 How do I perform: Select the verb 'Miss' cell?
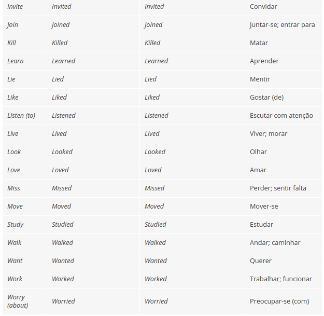pyautogui.click(x=13, y=188)
